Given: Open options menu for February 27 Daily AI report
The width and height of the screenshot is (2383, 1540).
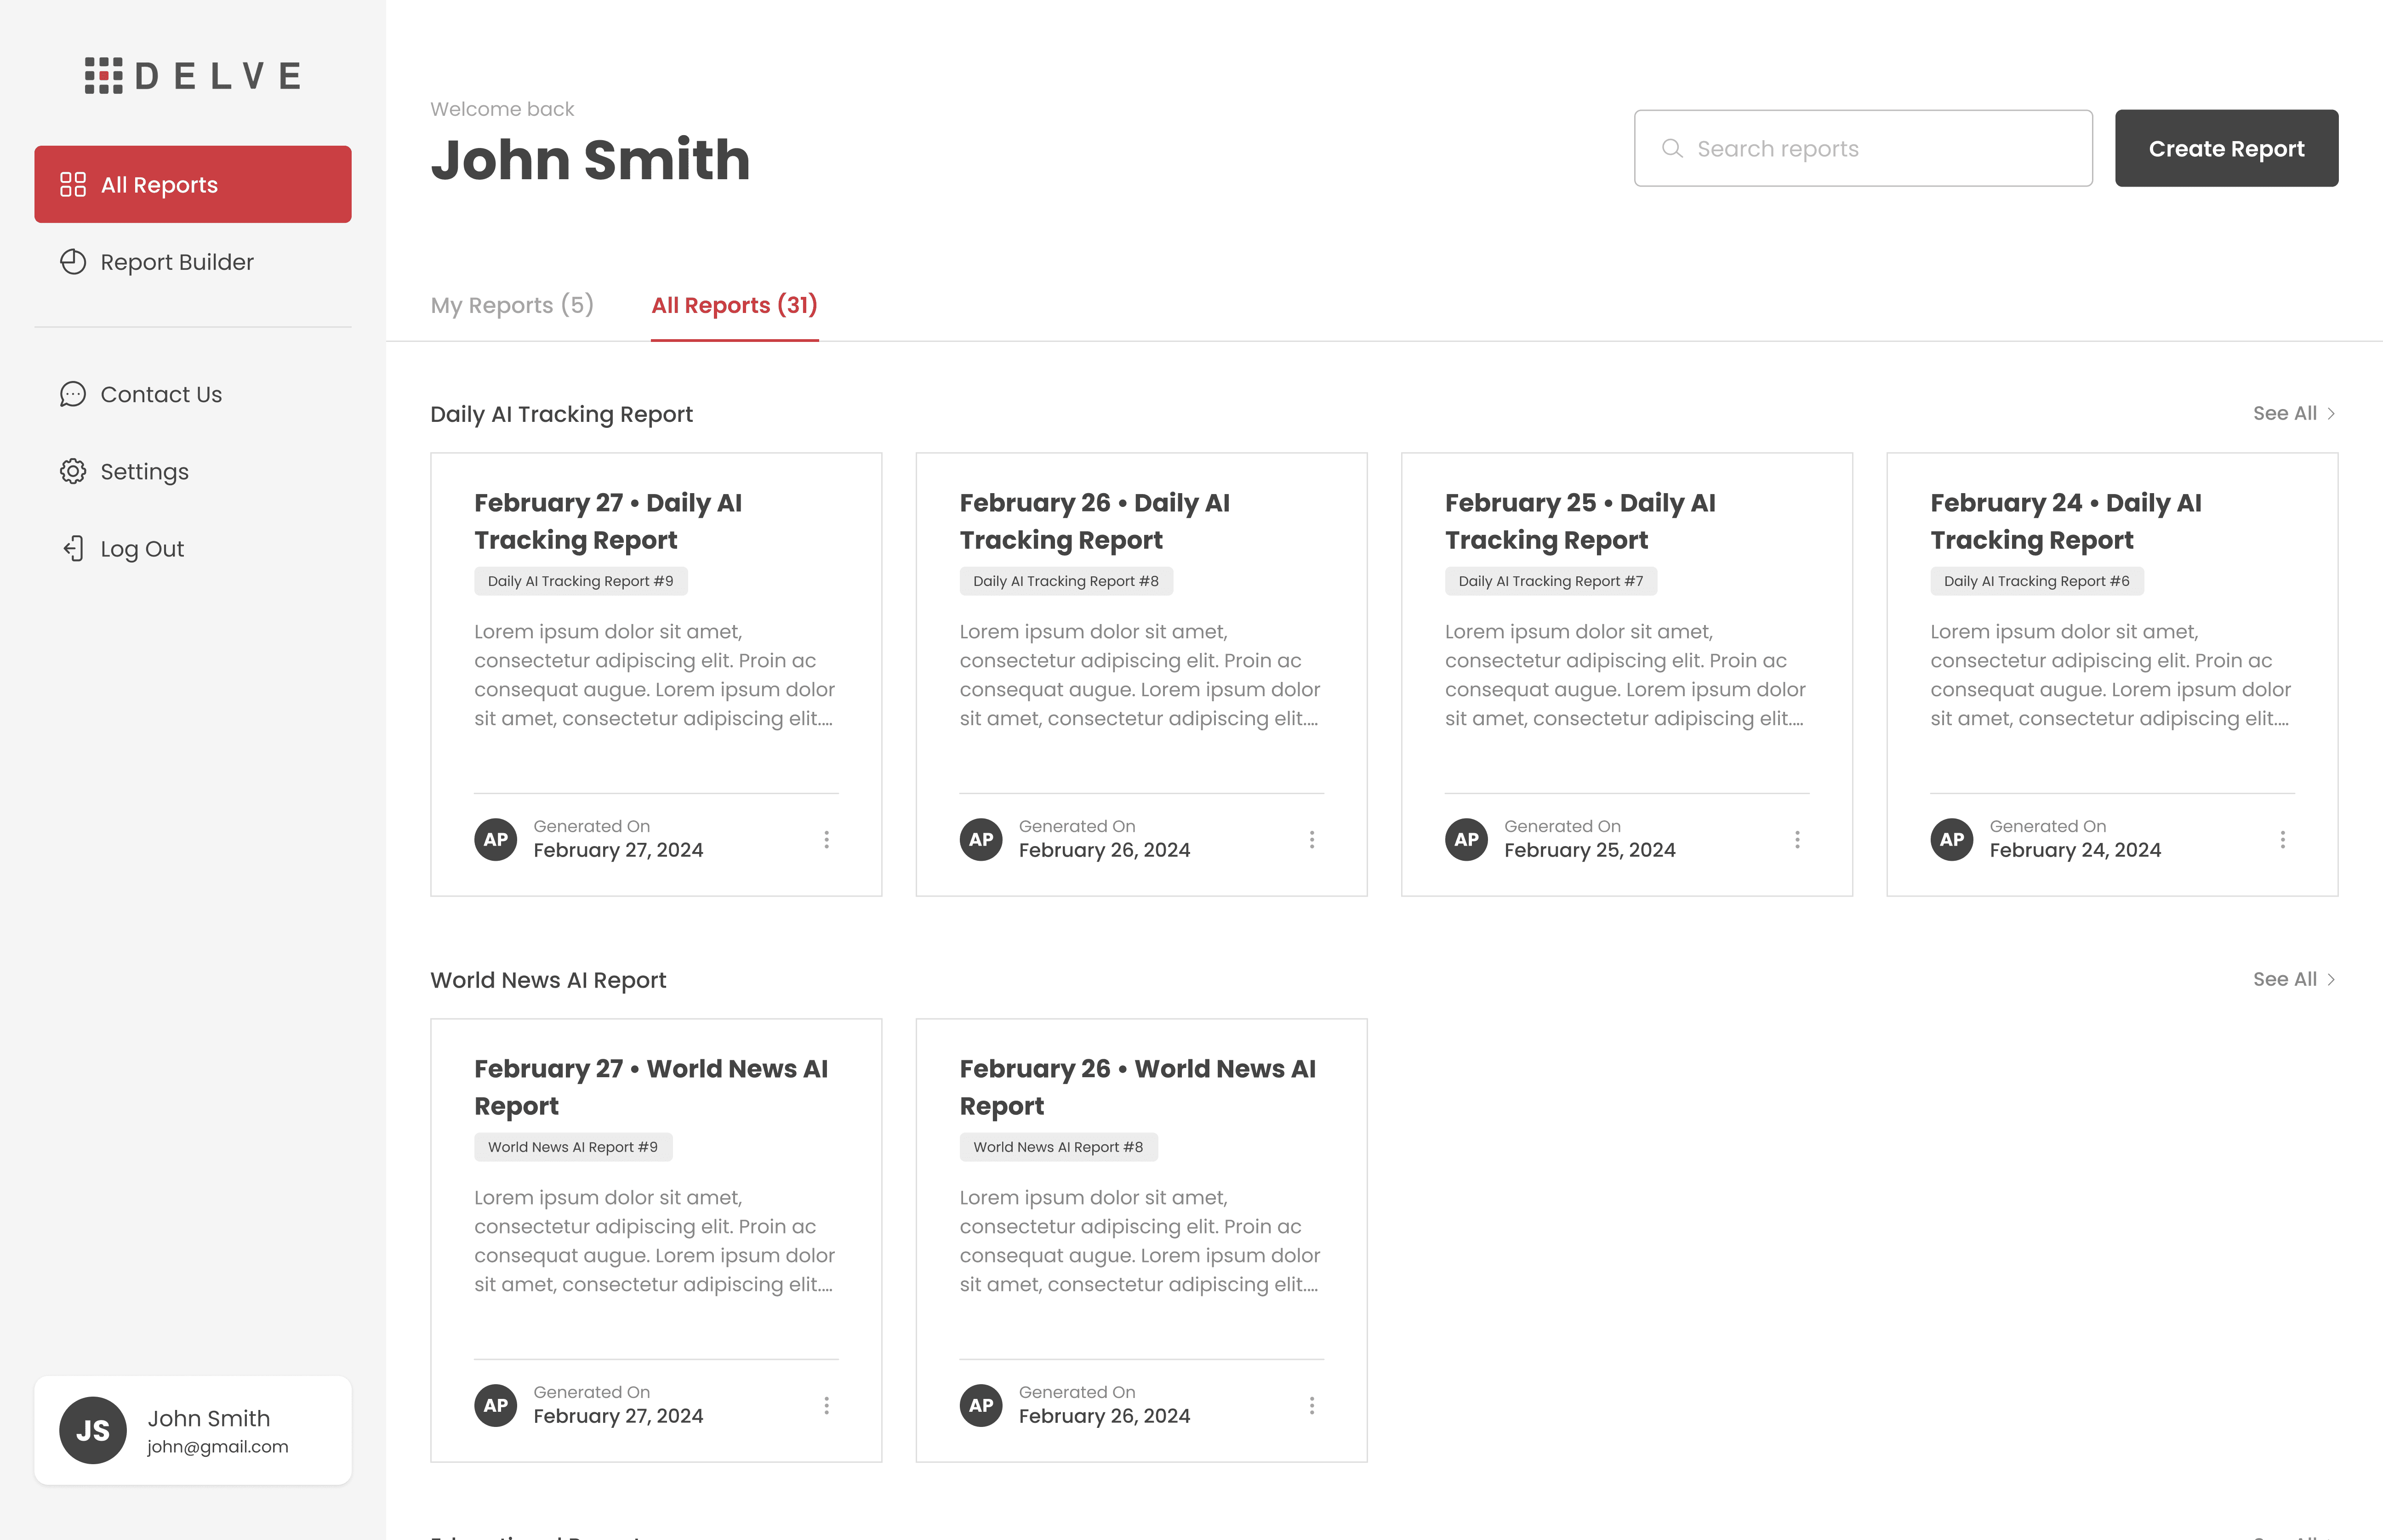Looking at the screenshot, I should (826, 839).
